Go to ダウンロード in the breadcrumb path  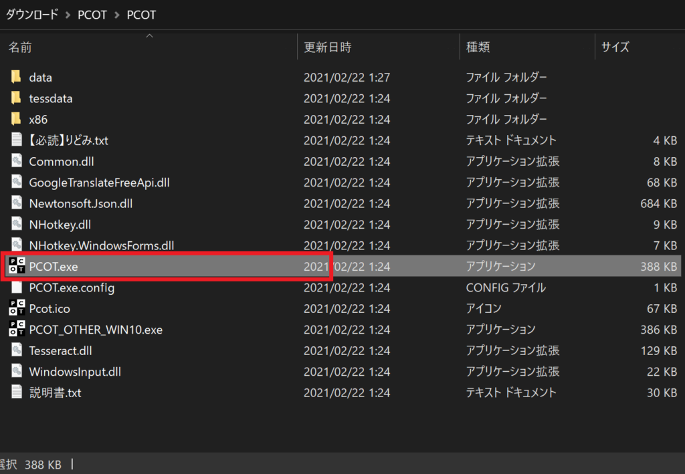coord(32,15)
